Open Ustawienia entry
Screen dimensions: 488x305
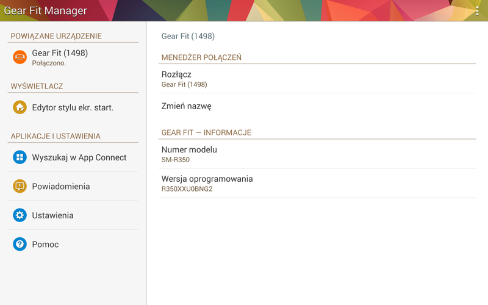52,215
